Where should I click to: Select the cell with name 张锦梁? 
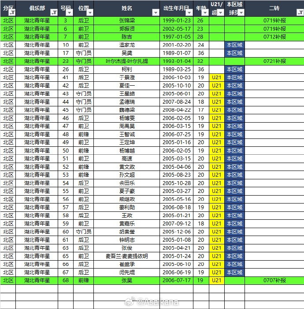point(126,21)
